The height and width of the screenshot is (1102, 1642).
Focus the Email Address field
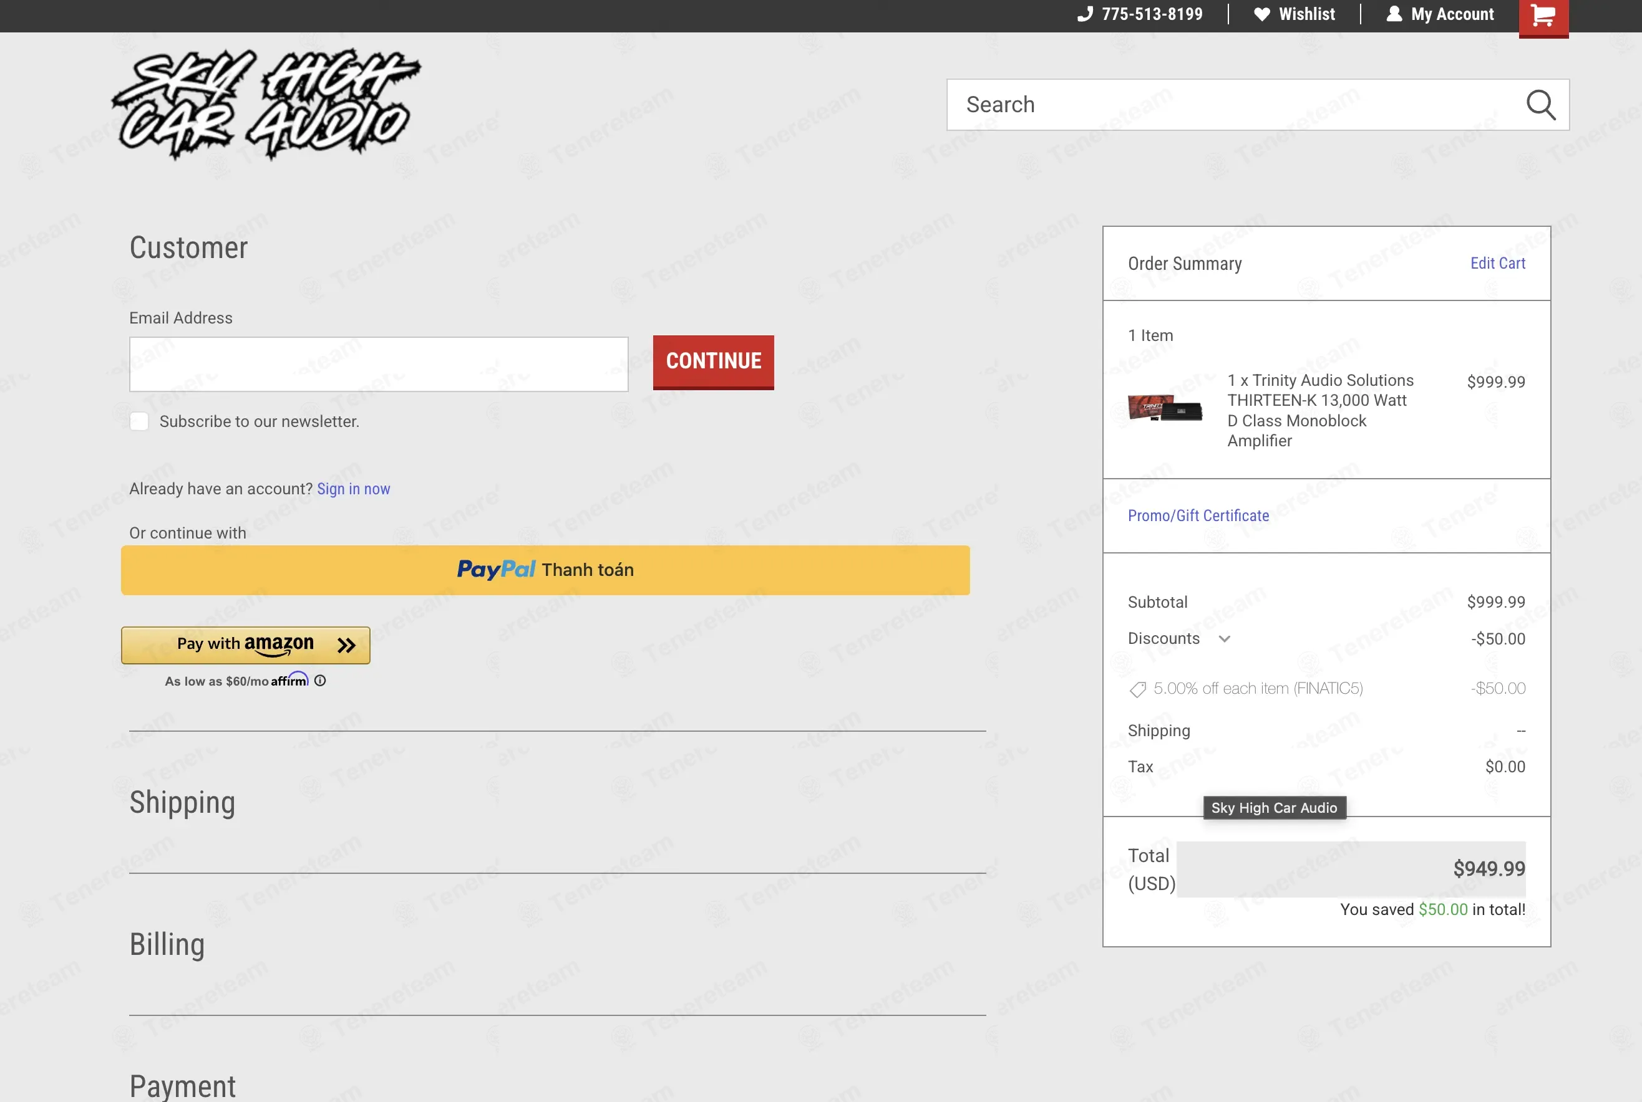point(378,364)
